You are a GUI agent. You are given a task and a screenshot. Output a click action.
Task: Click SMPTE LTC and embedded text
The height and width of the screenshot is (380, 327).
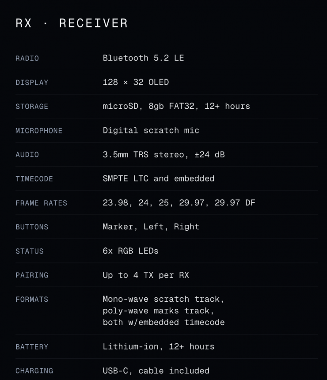[x=158, y=179]
